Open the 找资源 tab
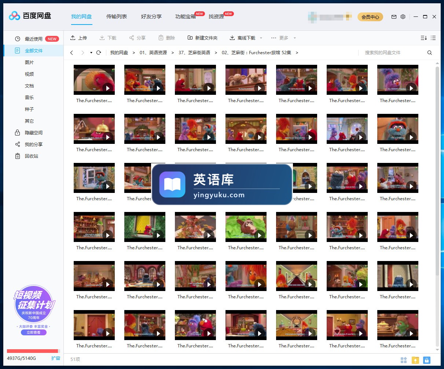 216,16
